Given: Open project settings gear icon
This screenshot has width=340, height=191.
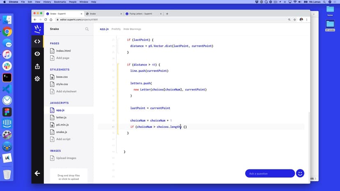Looking at the screenshot, I should [37, 79].
